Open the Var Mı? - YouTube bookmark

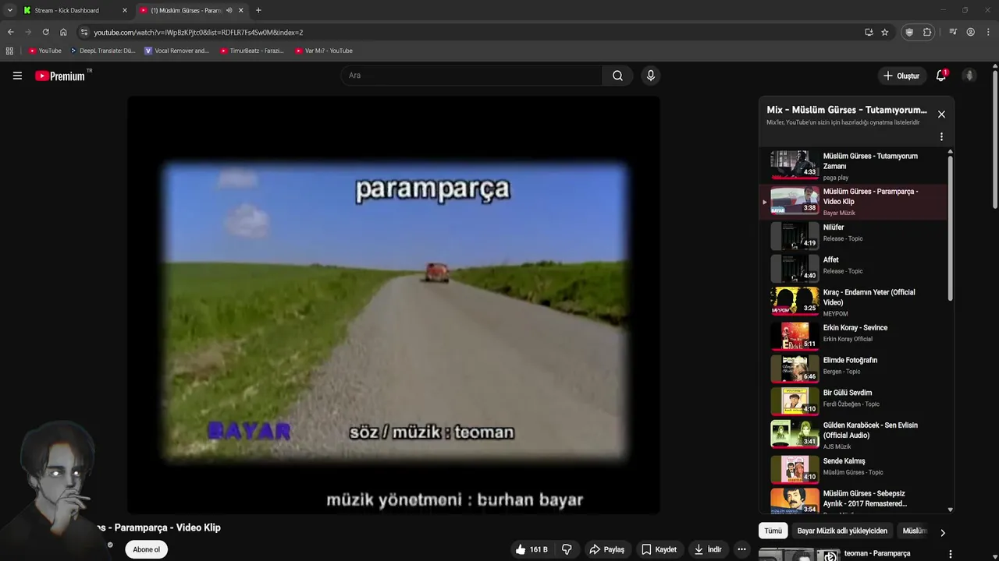(x=324, y=51)
